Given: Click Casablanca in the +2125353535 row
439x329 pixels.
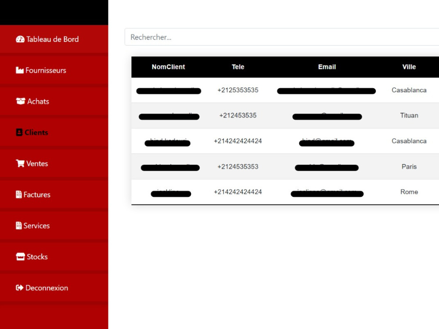Looking at the screenshot, I should click(x=409, y=90).
